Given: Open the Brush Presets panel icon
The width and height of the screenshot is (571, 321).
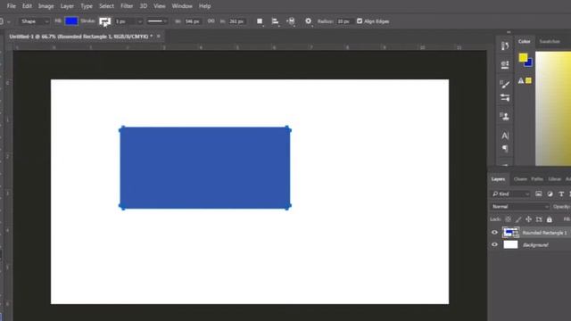Looking at the screenshot, I should point(505,97).
